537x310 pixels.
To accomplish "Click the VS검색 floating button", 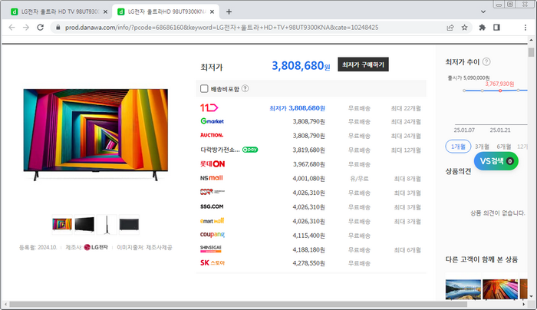I will (496, 161).
